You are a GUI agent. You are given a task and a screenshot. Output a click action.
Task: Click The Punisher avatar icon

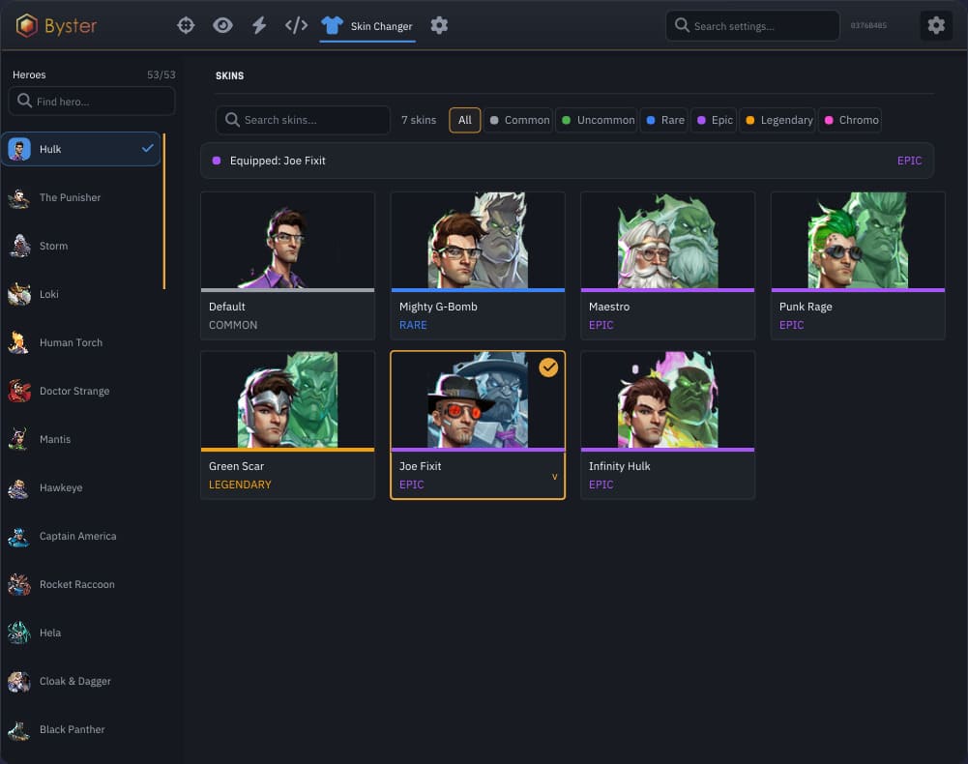(x=19, y=197)
